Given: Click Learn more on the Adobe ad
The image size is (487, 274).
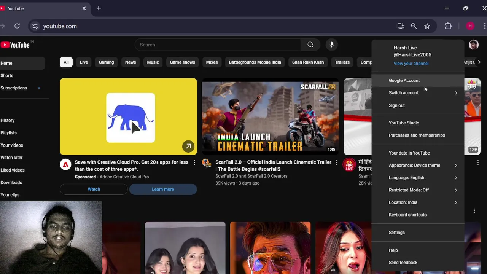Looking at the screenshot, I should pos(163,189).
